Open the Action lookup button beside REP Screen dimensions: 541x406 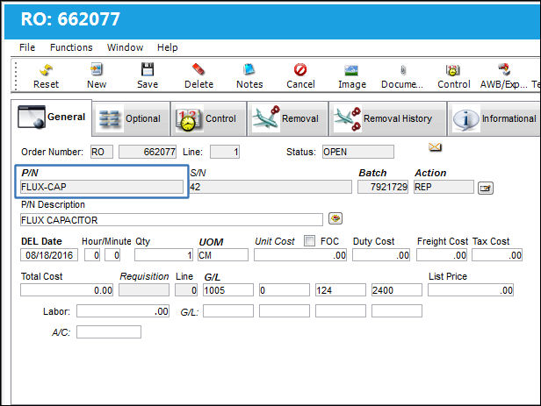pyautogui.click(x=486, y=188)
